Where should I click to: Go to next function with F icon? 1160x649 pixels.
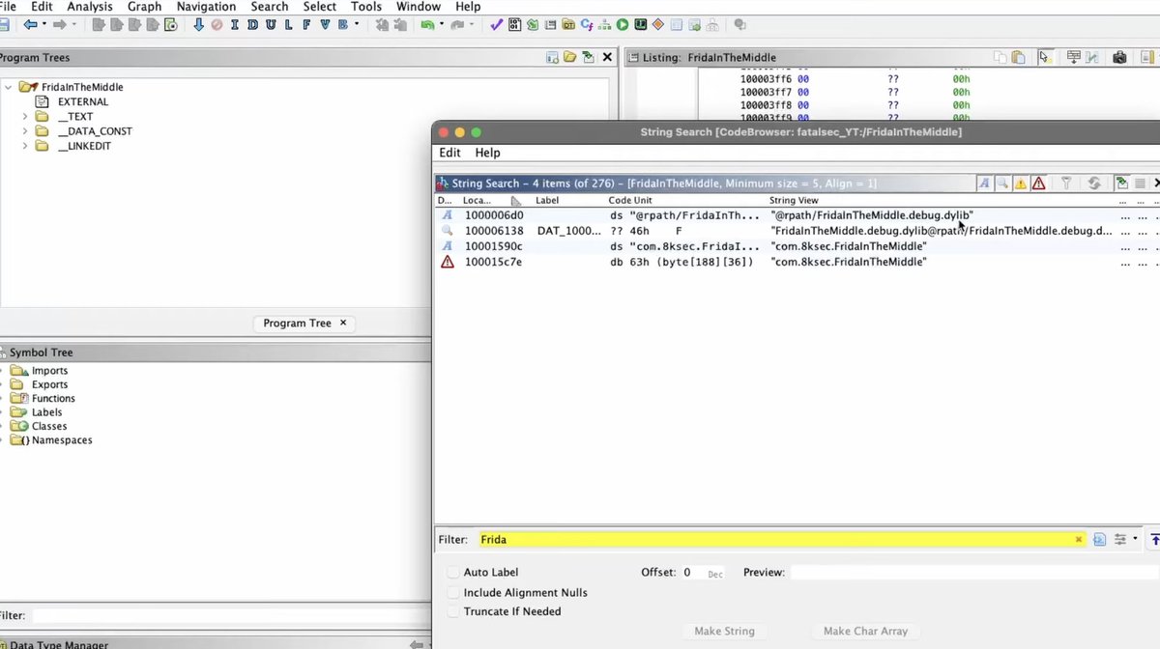pos(306,25)
